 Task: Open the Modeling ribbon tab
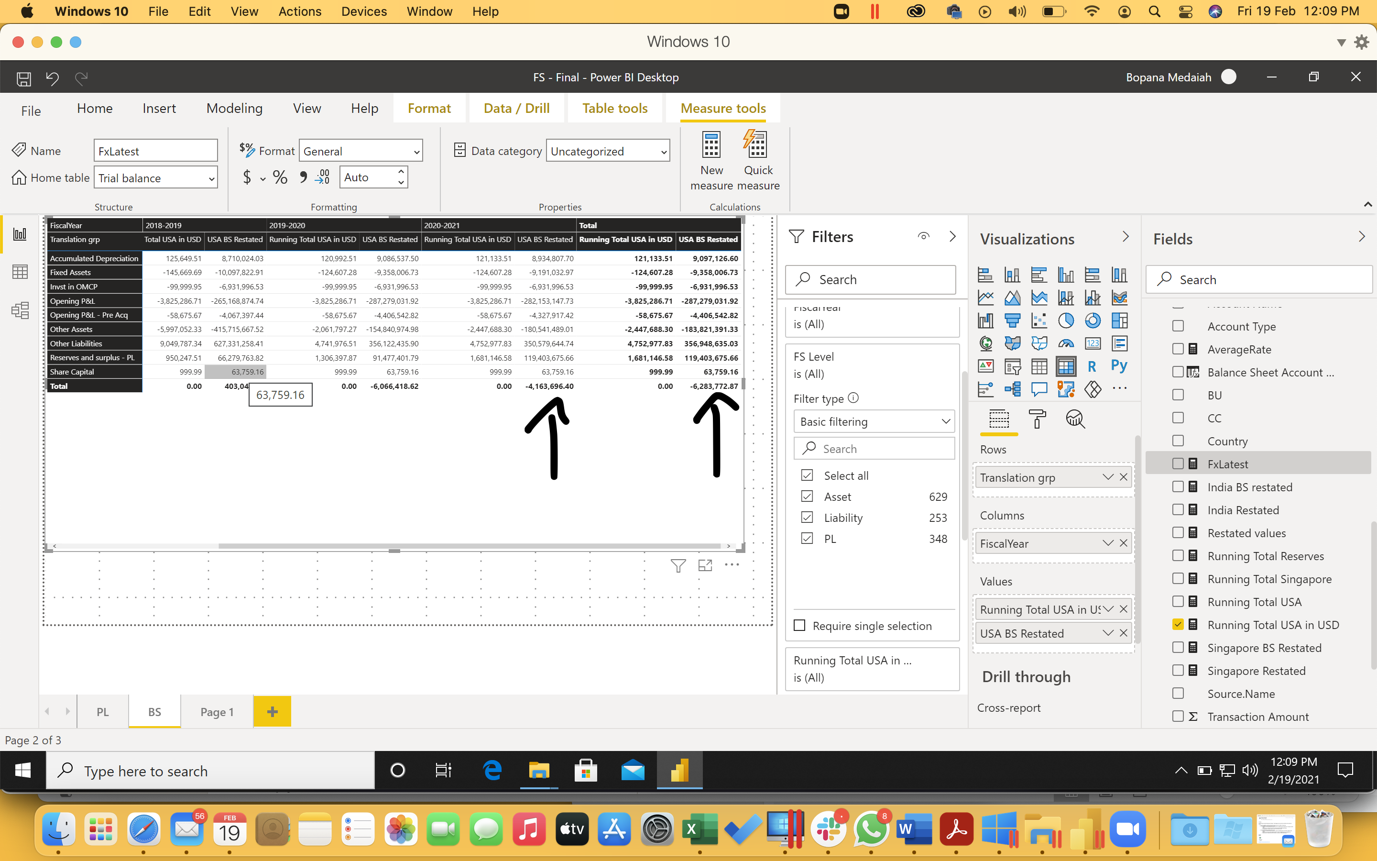(x=234, y=108)
